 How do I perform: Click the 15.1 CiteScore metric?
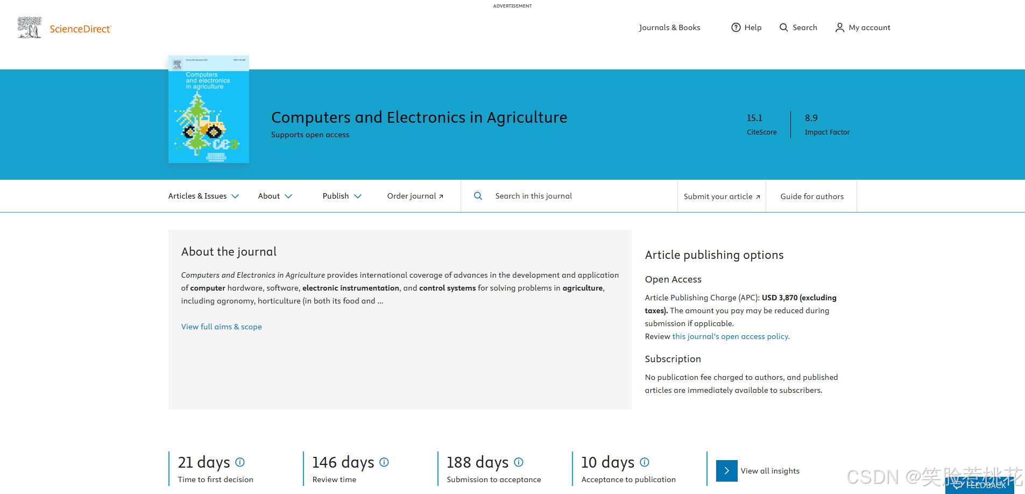coord(761,124)
